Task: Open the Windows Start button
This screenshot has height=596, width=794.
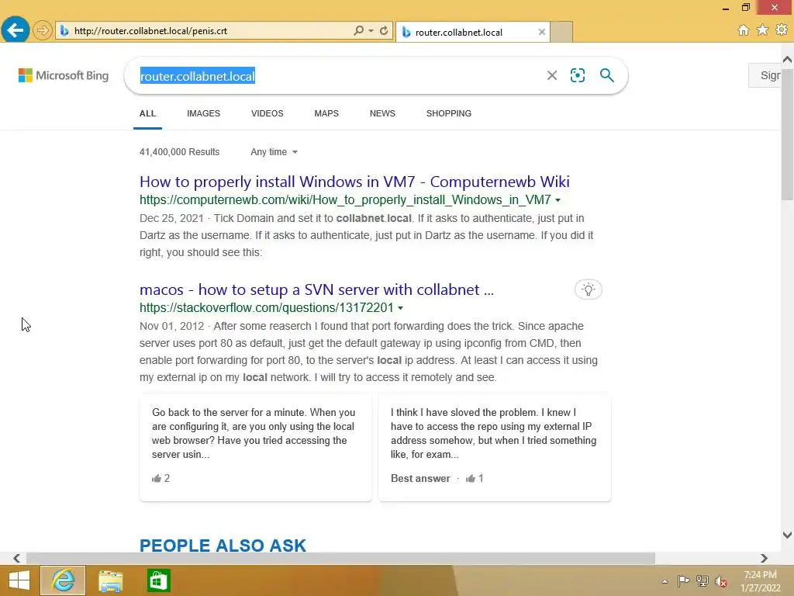Action: [19, 580]
